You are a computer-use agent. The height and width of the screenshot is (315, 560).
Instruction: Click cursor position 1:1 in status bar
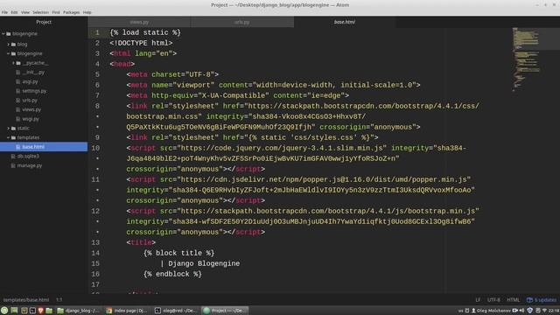(59, 300)
